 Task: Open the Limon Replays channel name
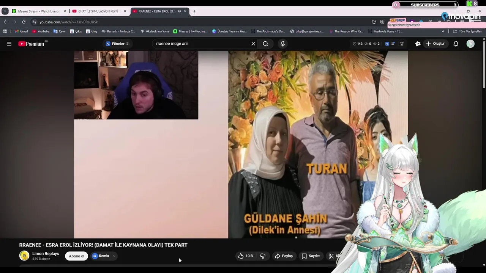click(46, 254)
